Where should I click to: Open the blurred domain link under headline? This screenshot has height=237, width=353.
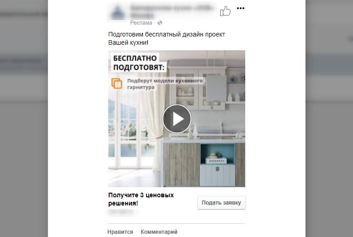[121, 211]
